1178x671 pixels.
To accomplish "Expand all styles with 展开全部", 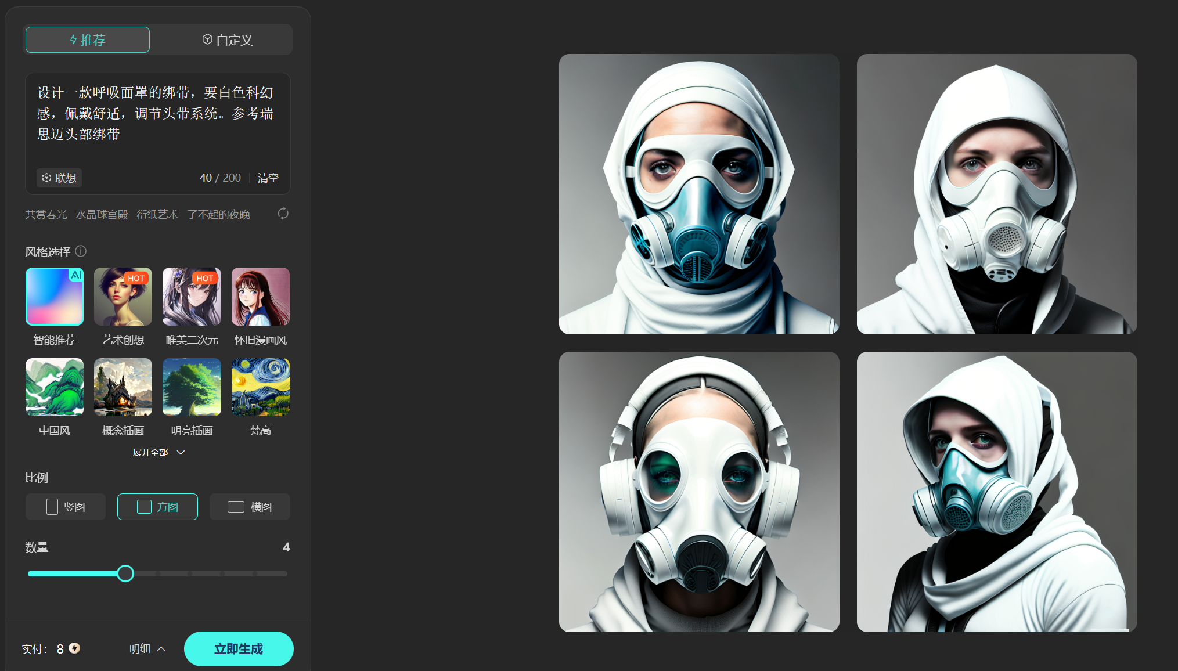I will click(150, 452).
